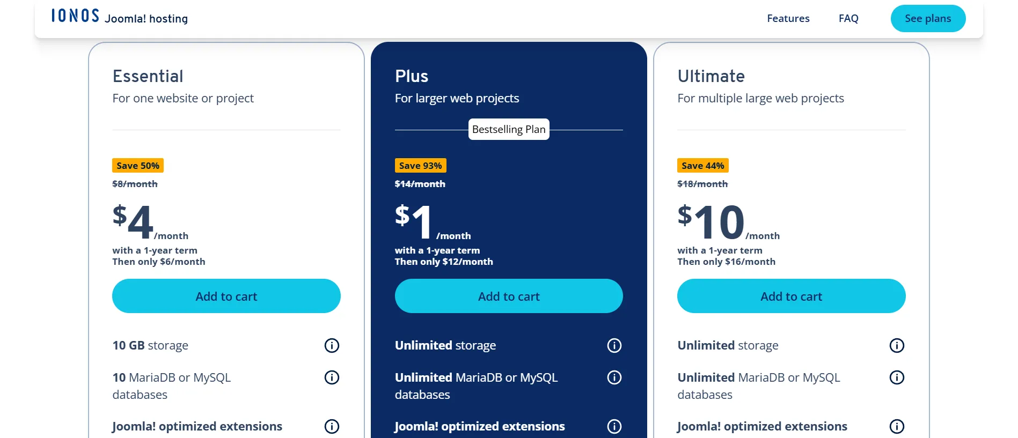Add the Ultimate plan to cart

790,296
